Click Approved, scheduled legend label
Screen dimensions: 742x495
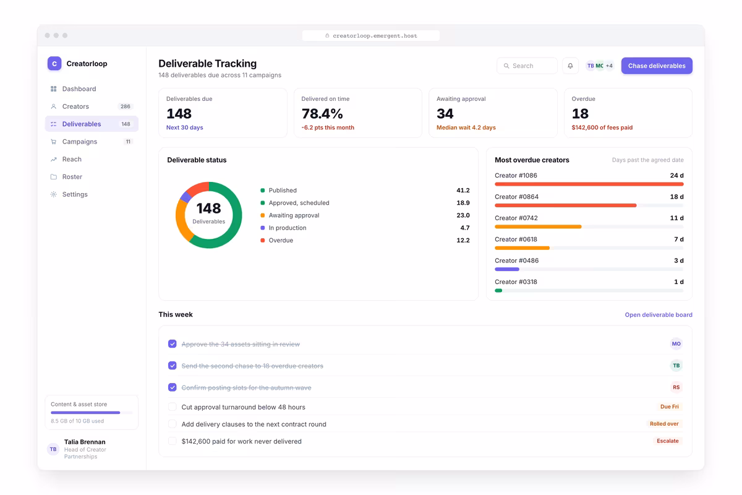coord(299,203)
